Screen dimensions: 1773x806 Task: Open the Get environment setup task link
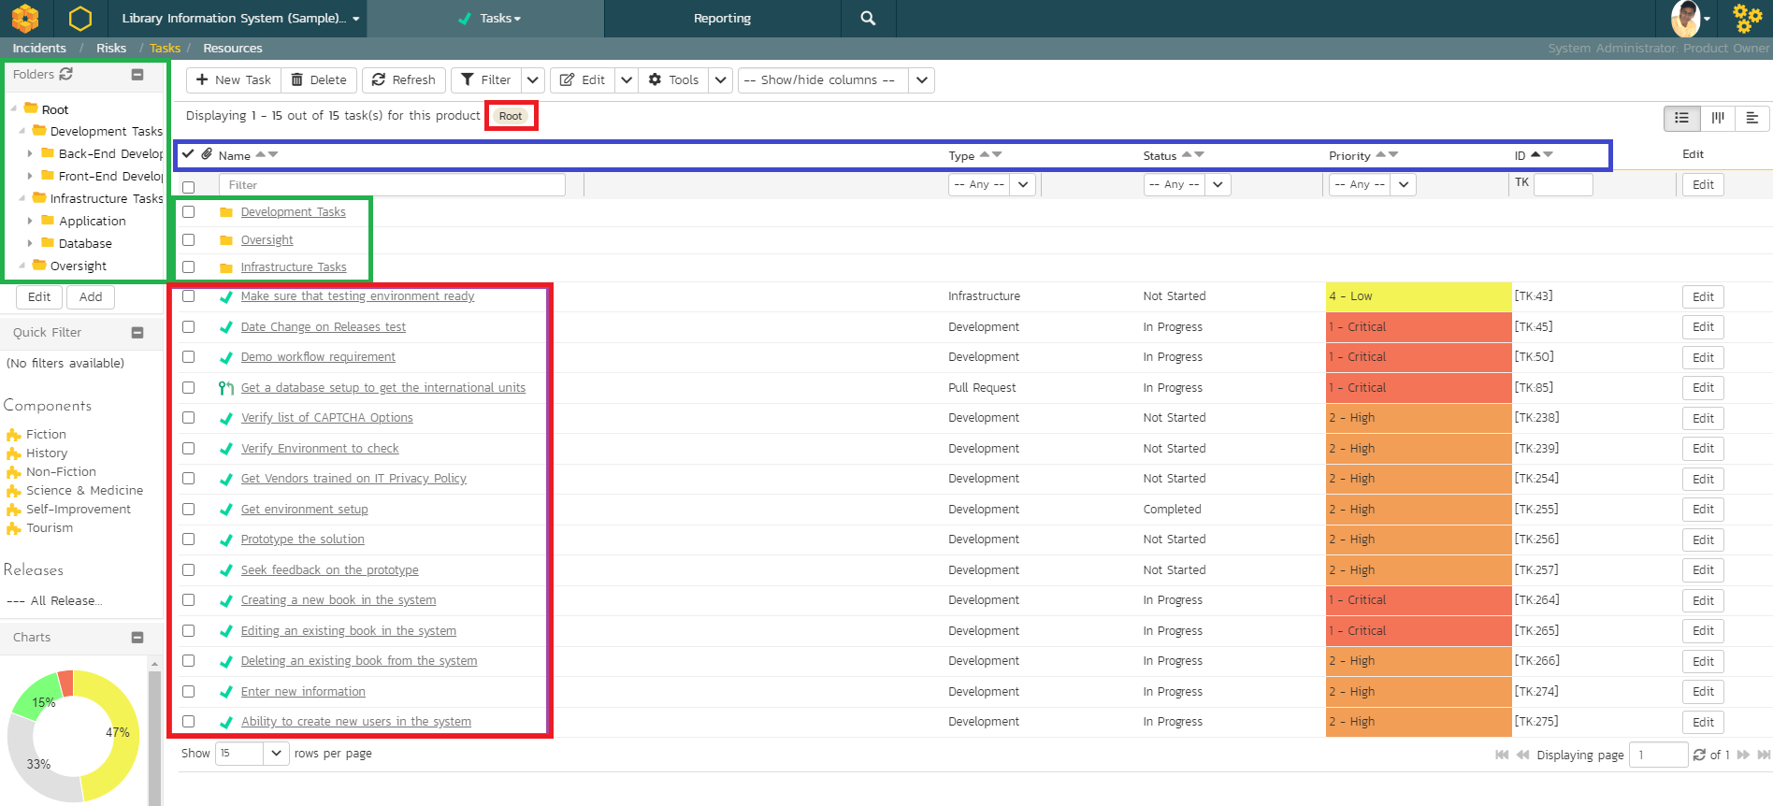[304, 510]
